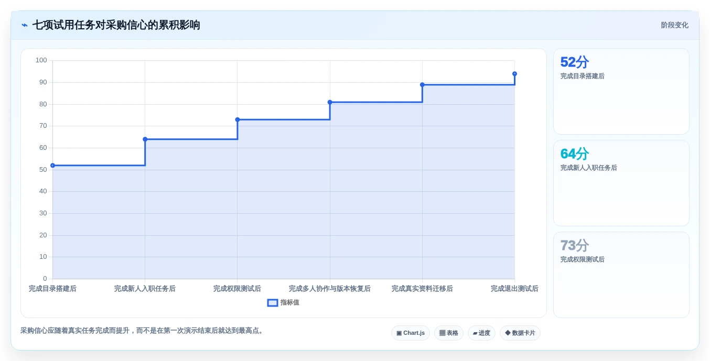Click the x-axis label 完成新人入职任务后
The width and height of the screenshot is (710, 361).
[145, 289]
